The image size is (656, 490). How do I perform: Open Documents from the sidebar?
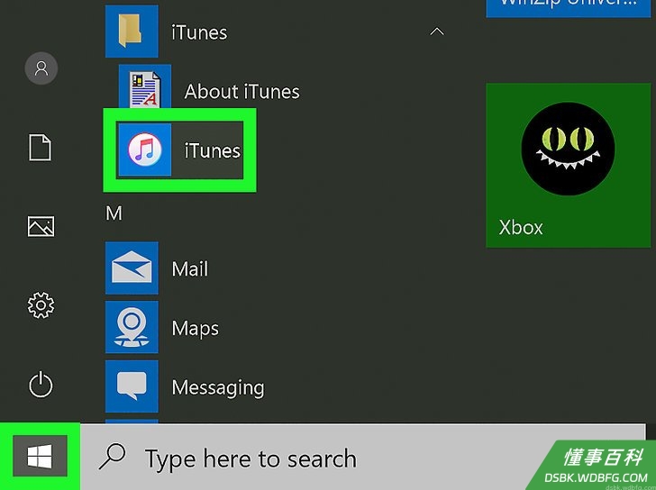41,147
